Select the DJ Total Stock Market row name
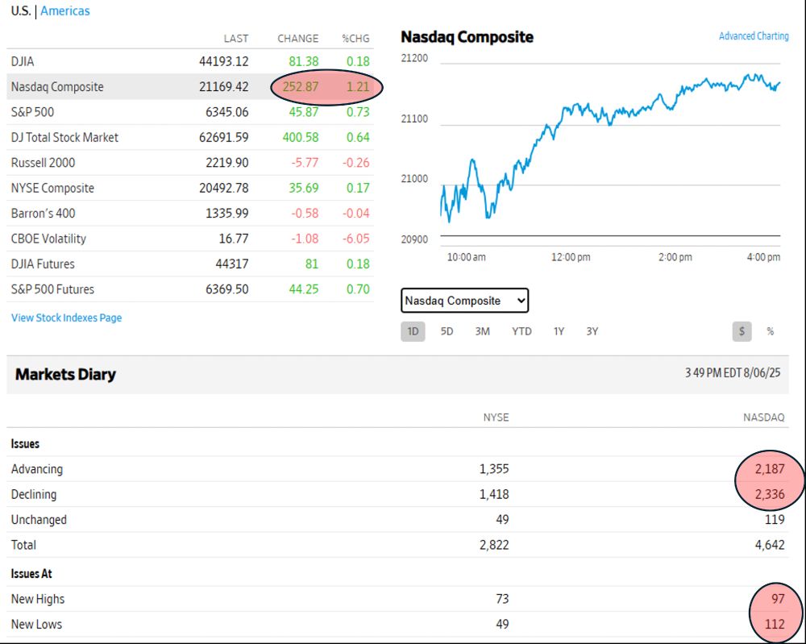The width and height of the screenshot is (806, 644). (x=64, y=137)
